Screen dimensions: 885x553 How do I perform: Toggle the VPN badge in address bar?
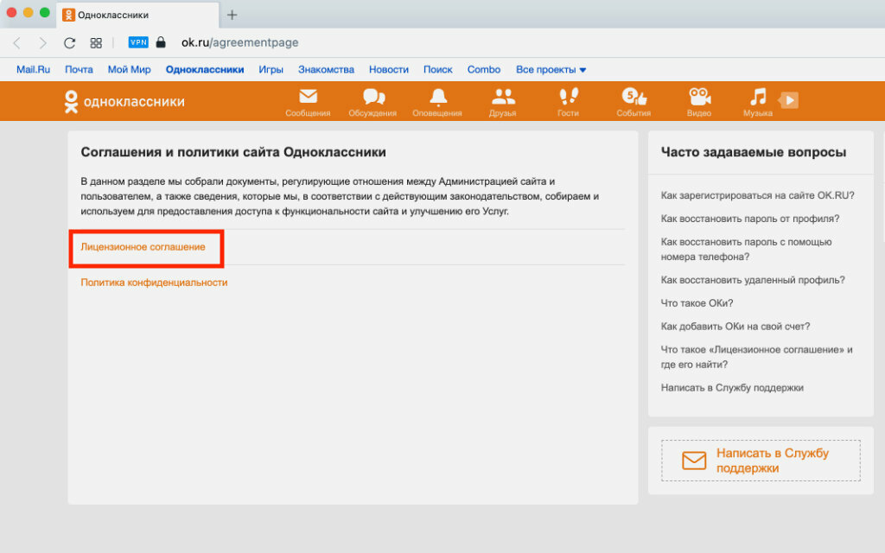point(138,42)
